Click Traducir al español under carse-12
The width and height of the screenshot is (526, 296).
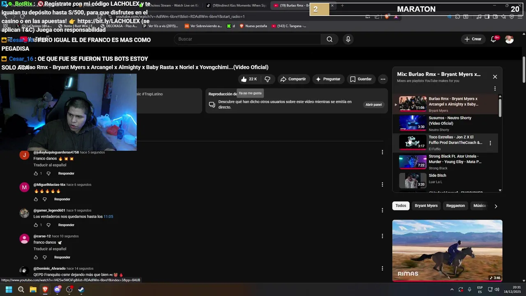tap(50, 249)
